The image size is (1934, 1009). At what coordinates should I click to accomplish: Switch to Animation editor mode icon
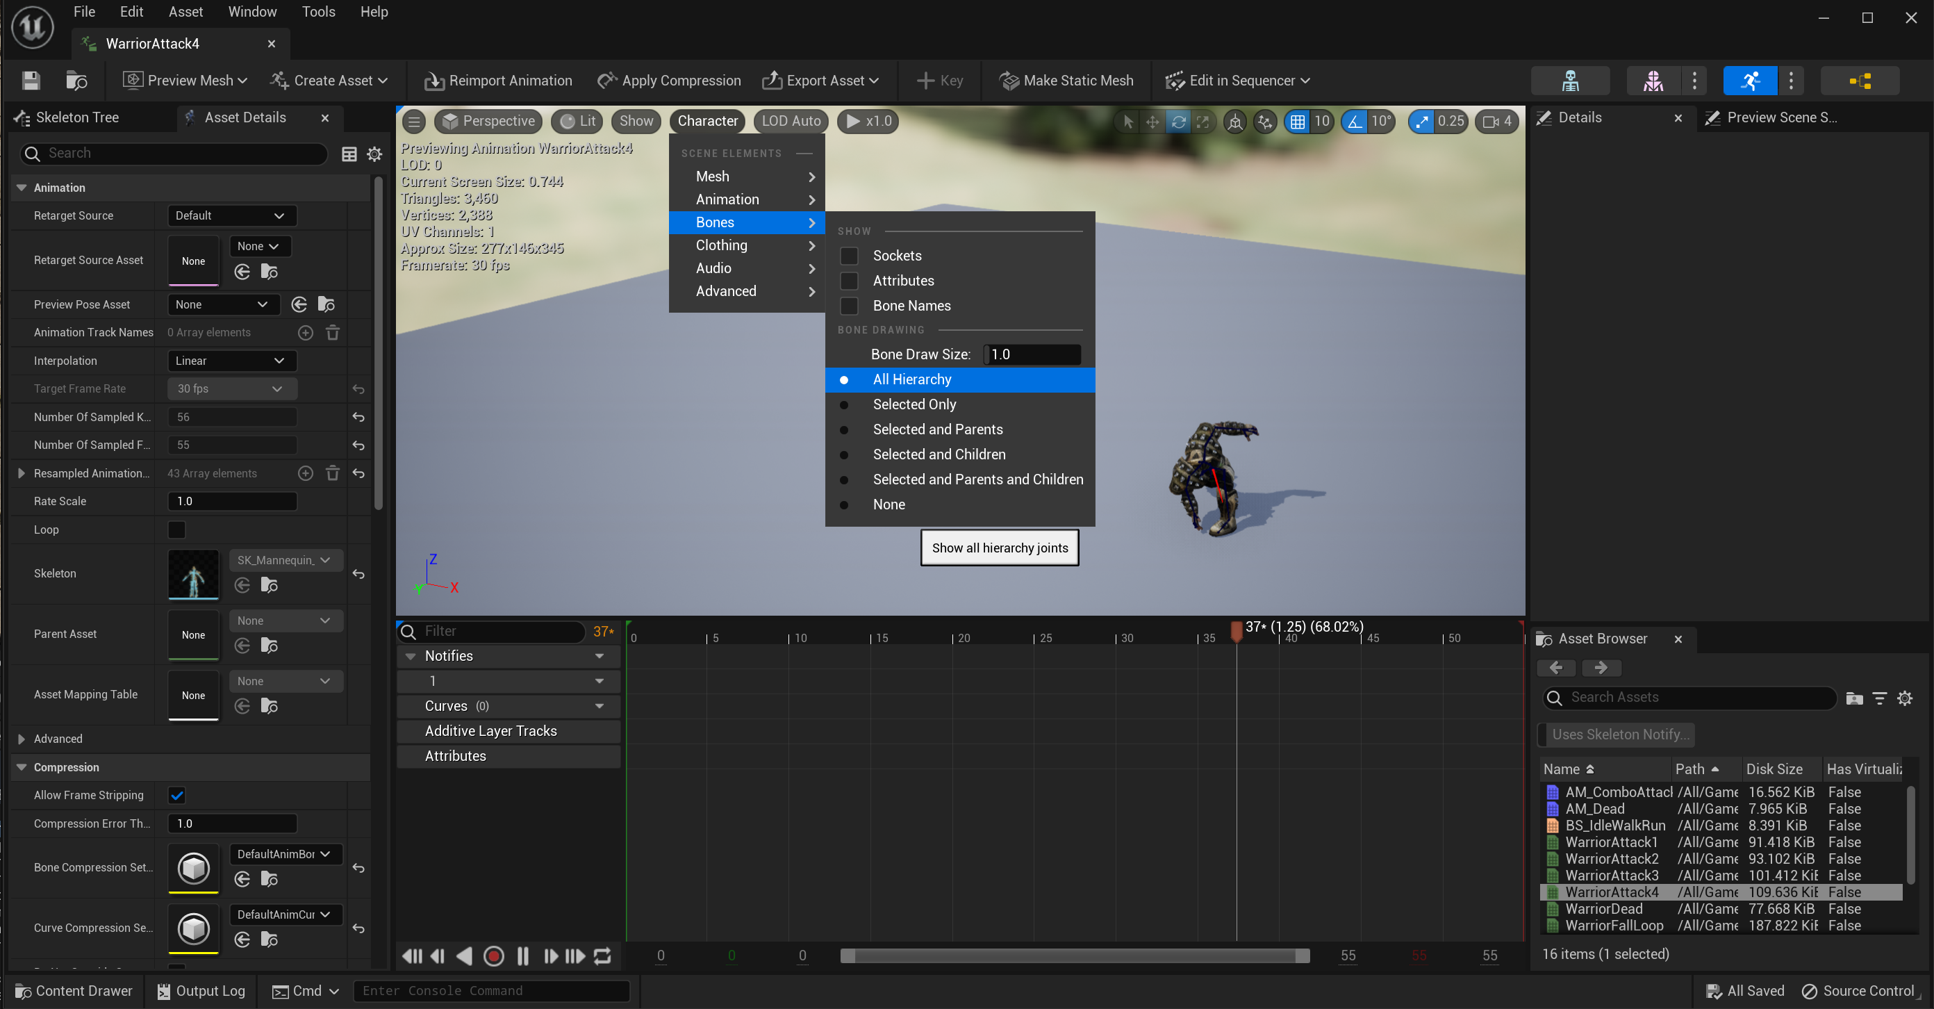click(1749, 81)
